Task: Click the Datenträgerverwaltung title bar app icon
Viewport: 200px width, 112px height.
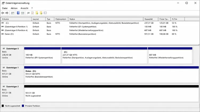Action: pyautogui.click(x=3, y=3)
